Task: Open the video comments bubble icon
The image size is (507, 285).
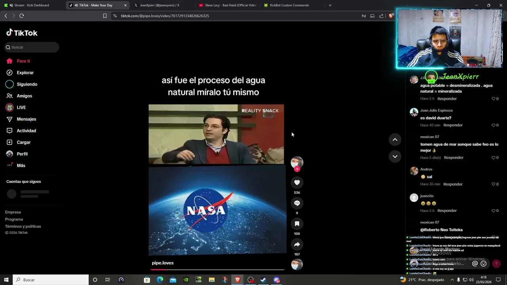Action: (297, 203)
